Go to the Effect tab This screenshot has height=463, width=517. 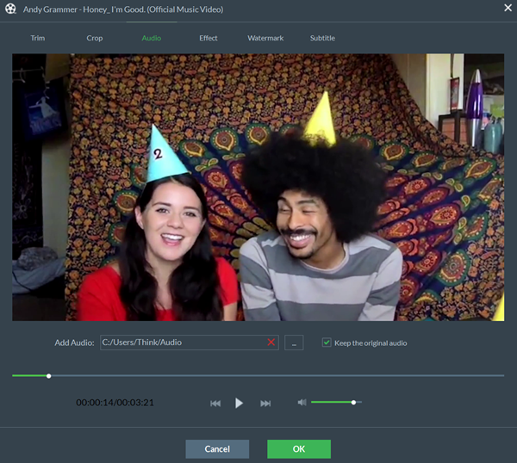click(208, 38)
